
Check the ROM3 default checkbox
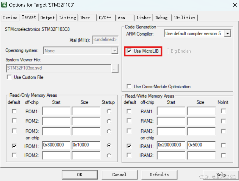point(14,131)
